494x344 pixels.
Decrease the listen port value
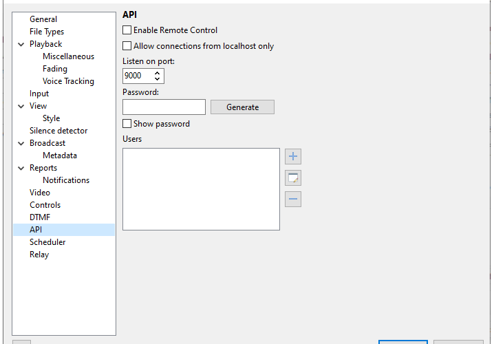pos(157,78)
